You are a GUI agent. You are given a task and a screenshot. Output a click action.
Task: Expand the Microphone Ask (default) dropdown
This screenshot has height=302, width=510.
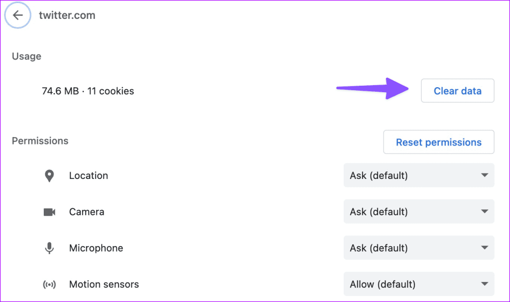(419, 248)
